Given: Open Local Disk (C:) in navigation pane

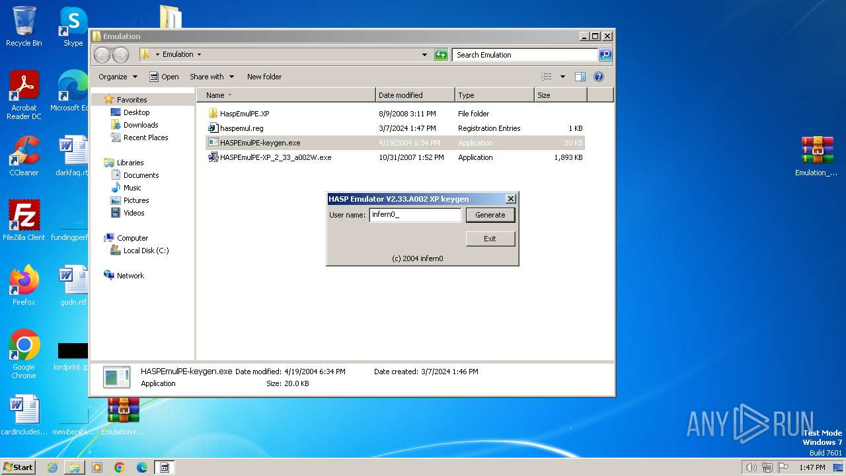Looking at the screenshot, I should [x=145, y=251].
